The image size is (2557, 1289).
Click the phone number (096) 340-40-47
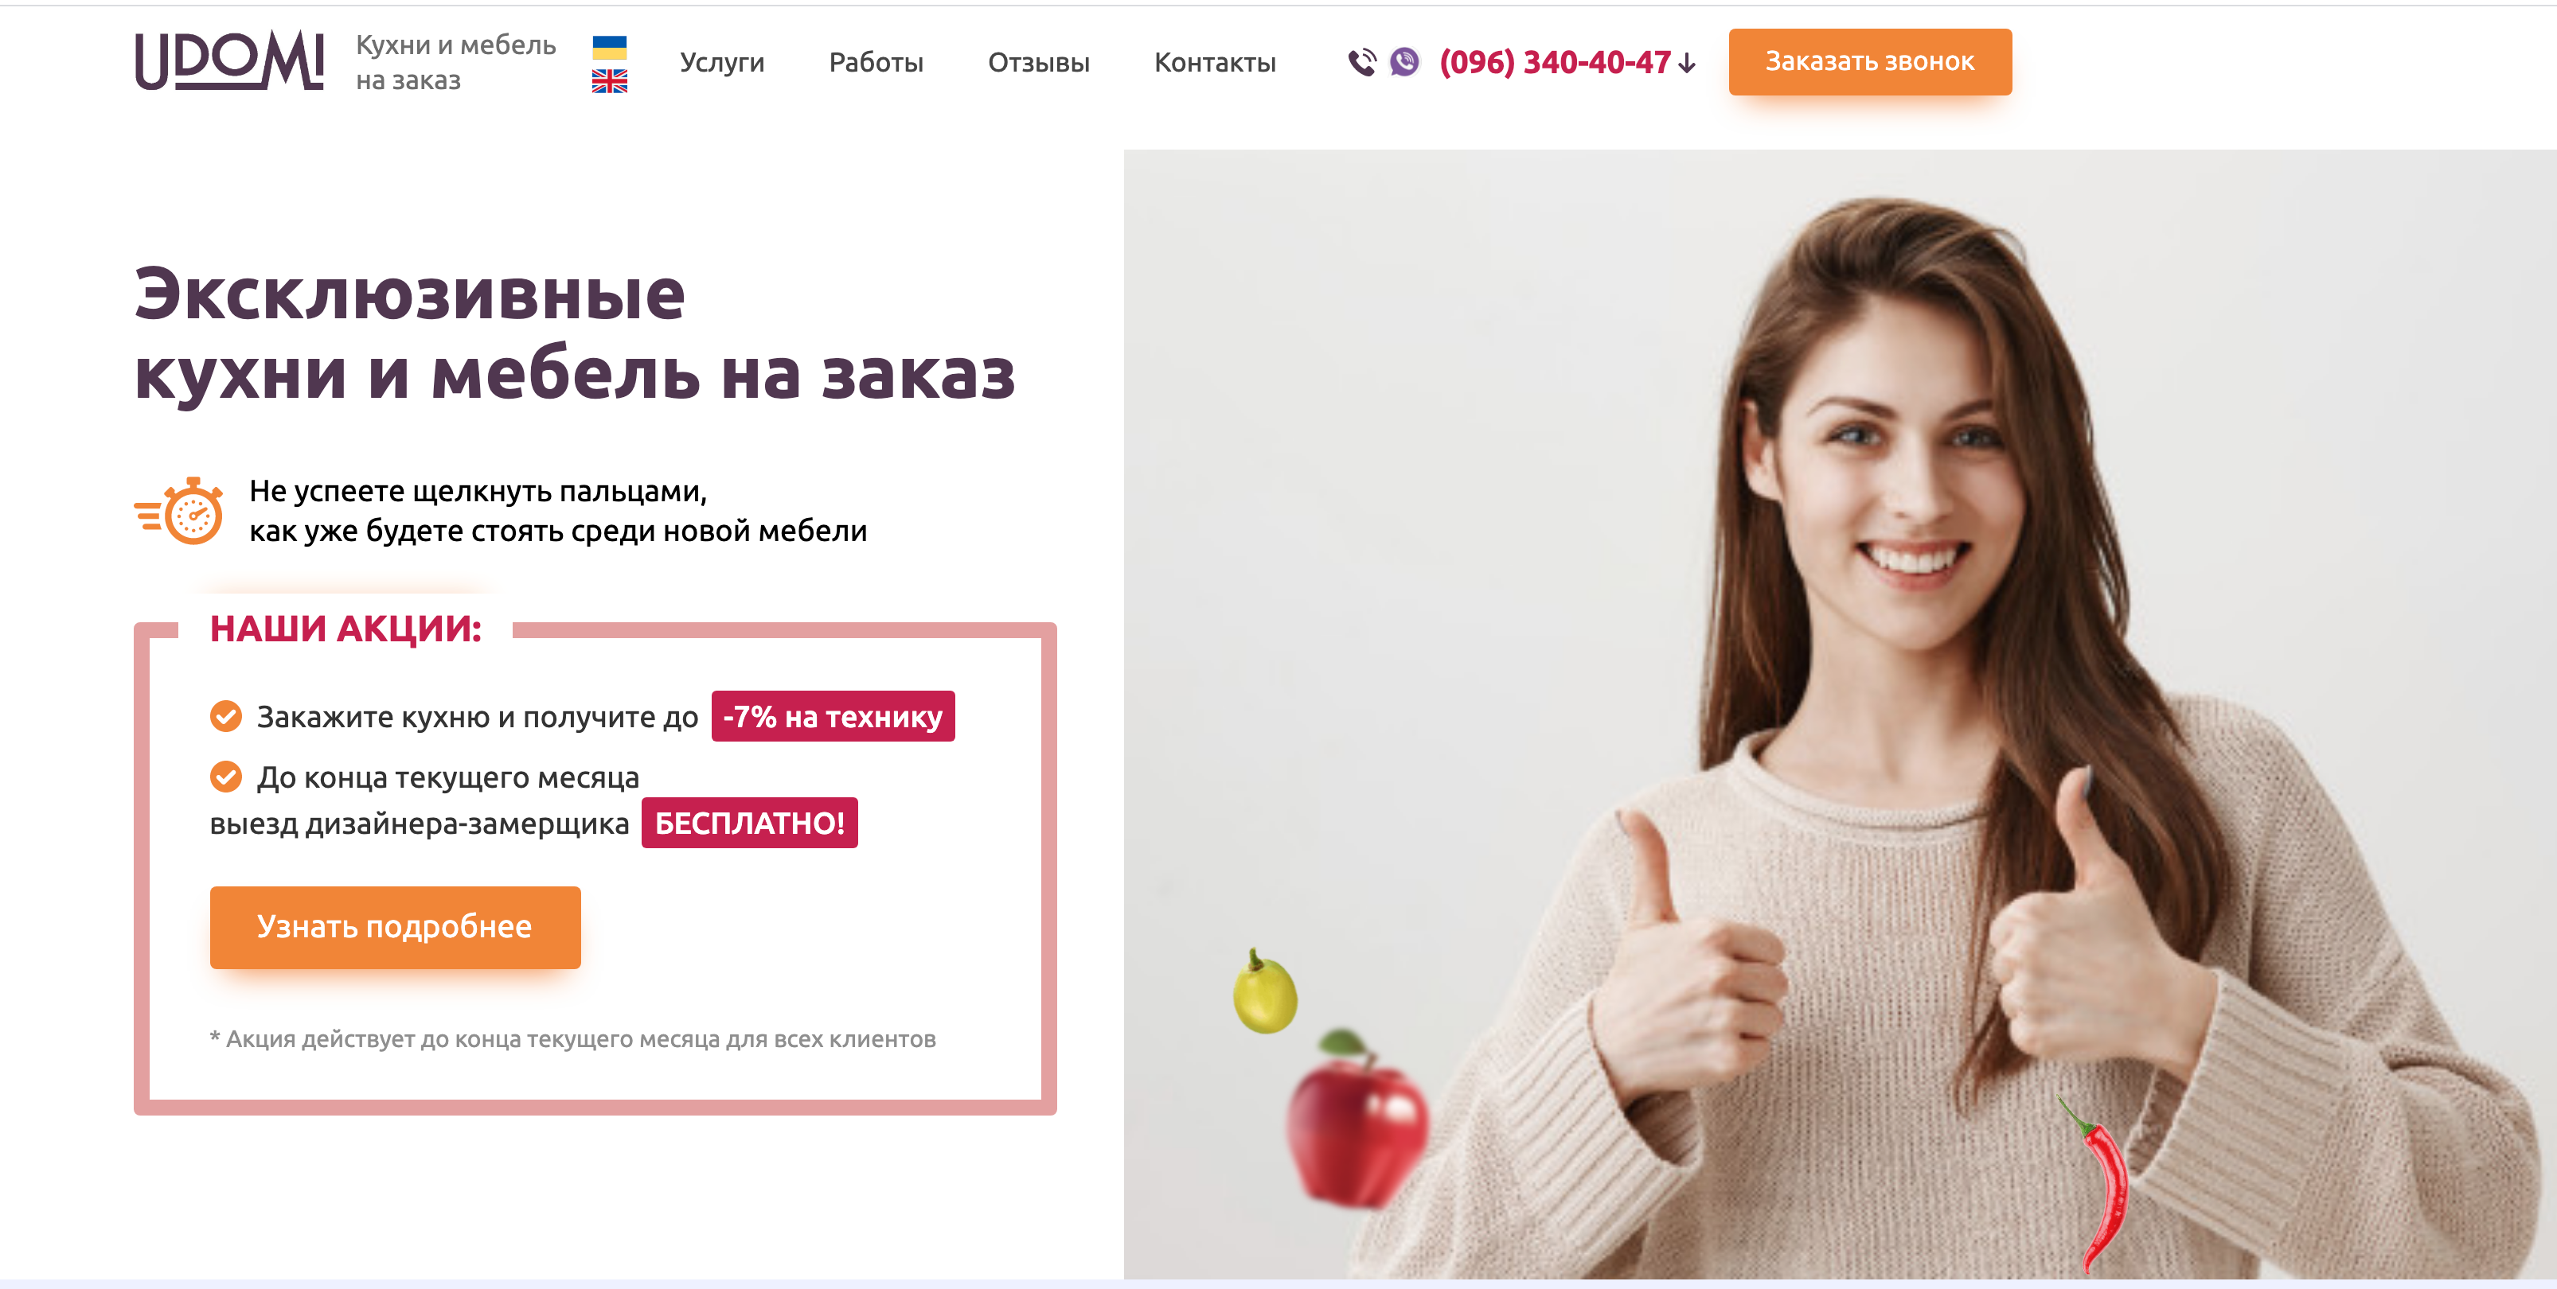point(1555,63)
